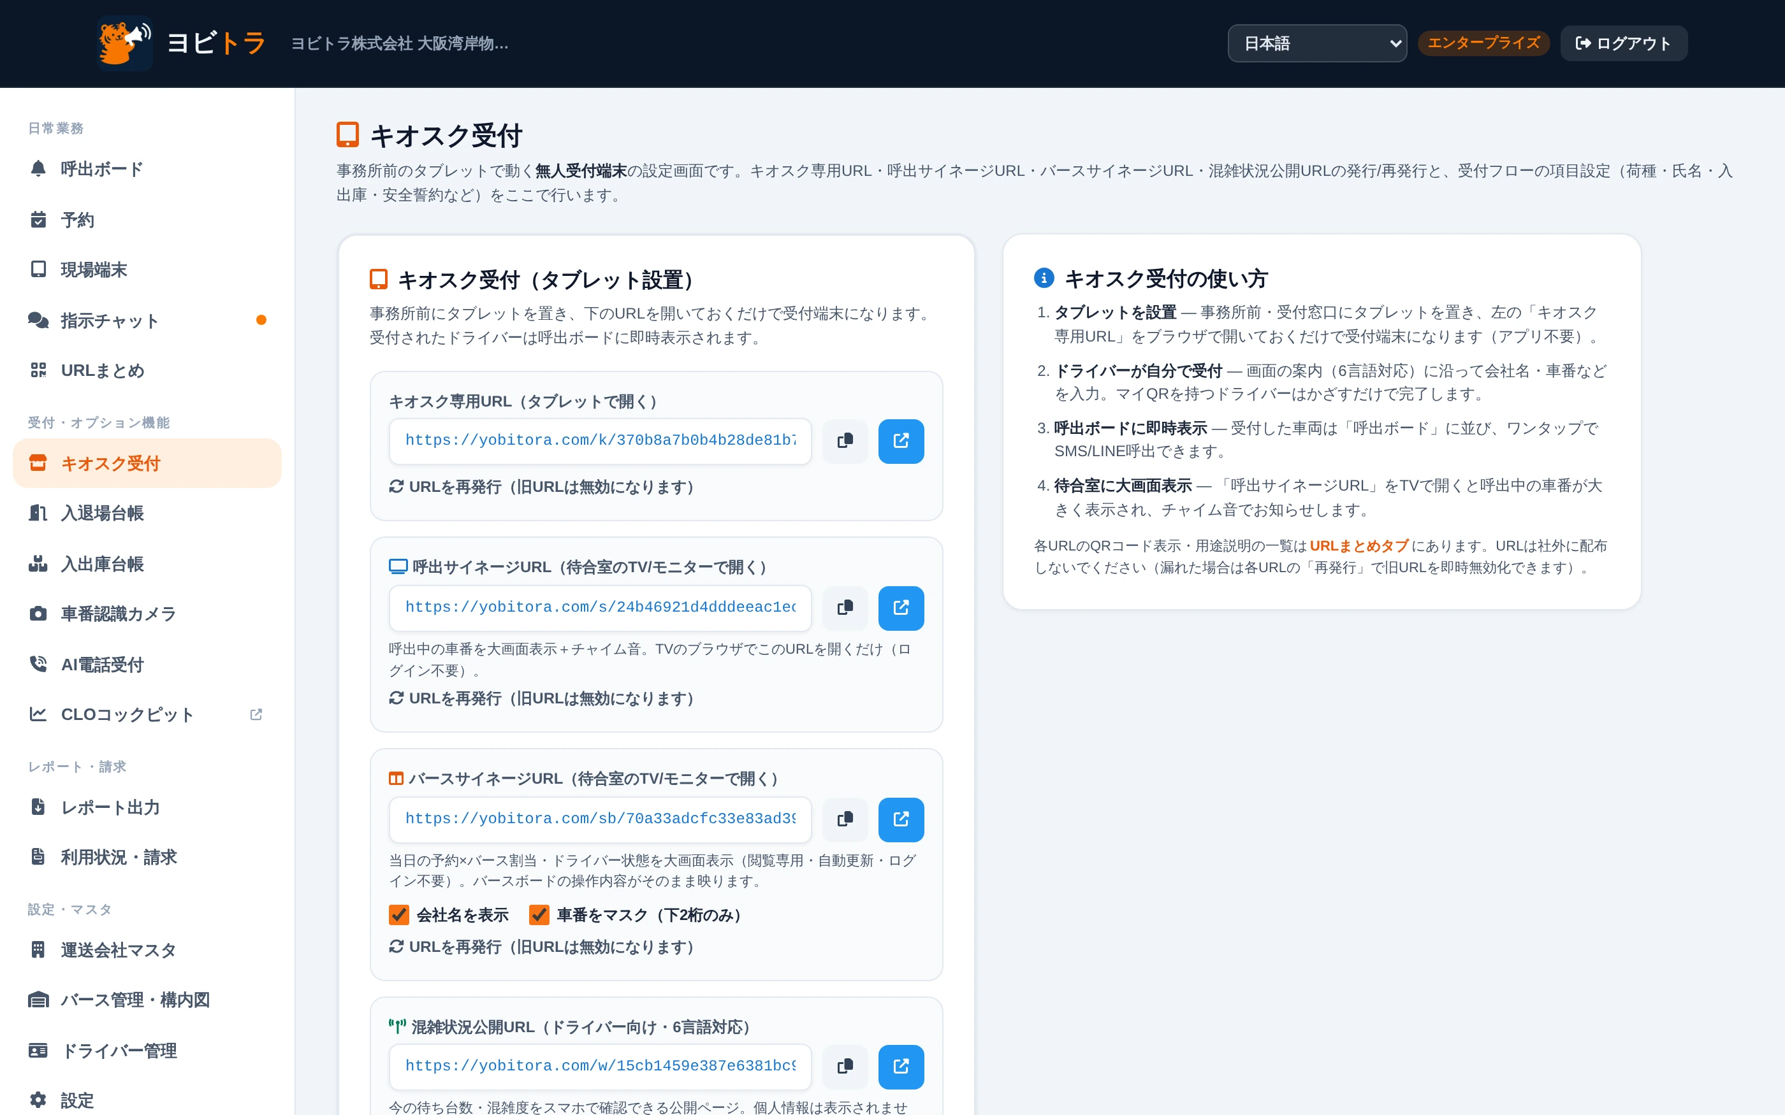Click the external-link icon on CLOコックピット row

[256, 714]
